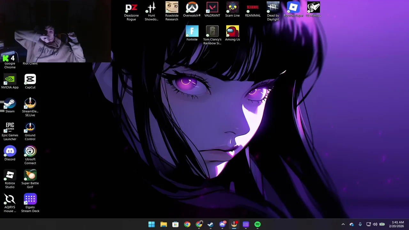Screen dimensions: 409x230
Task: Open Elgato Stream Deck desktop shortcut
Action: coord(30,203)
